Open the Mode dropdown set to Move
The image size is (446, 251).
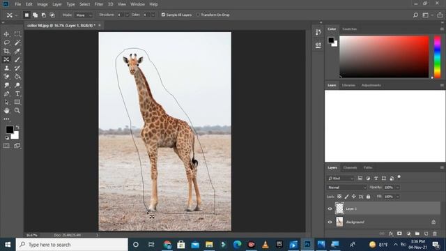tap(84, 15)
